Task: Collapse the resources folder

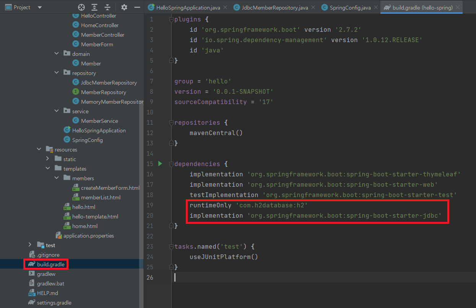Action: [x=39, y=150]
